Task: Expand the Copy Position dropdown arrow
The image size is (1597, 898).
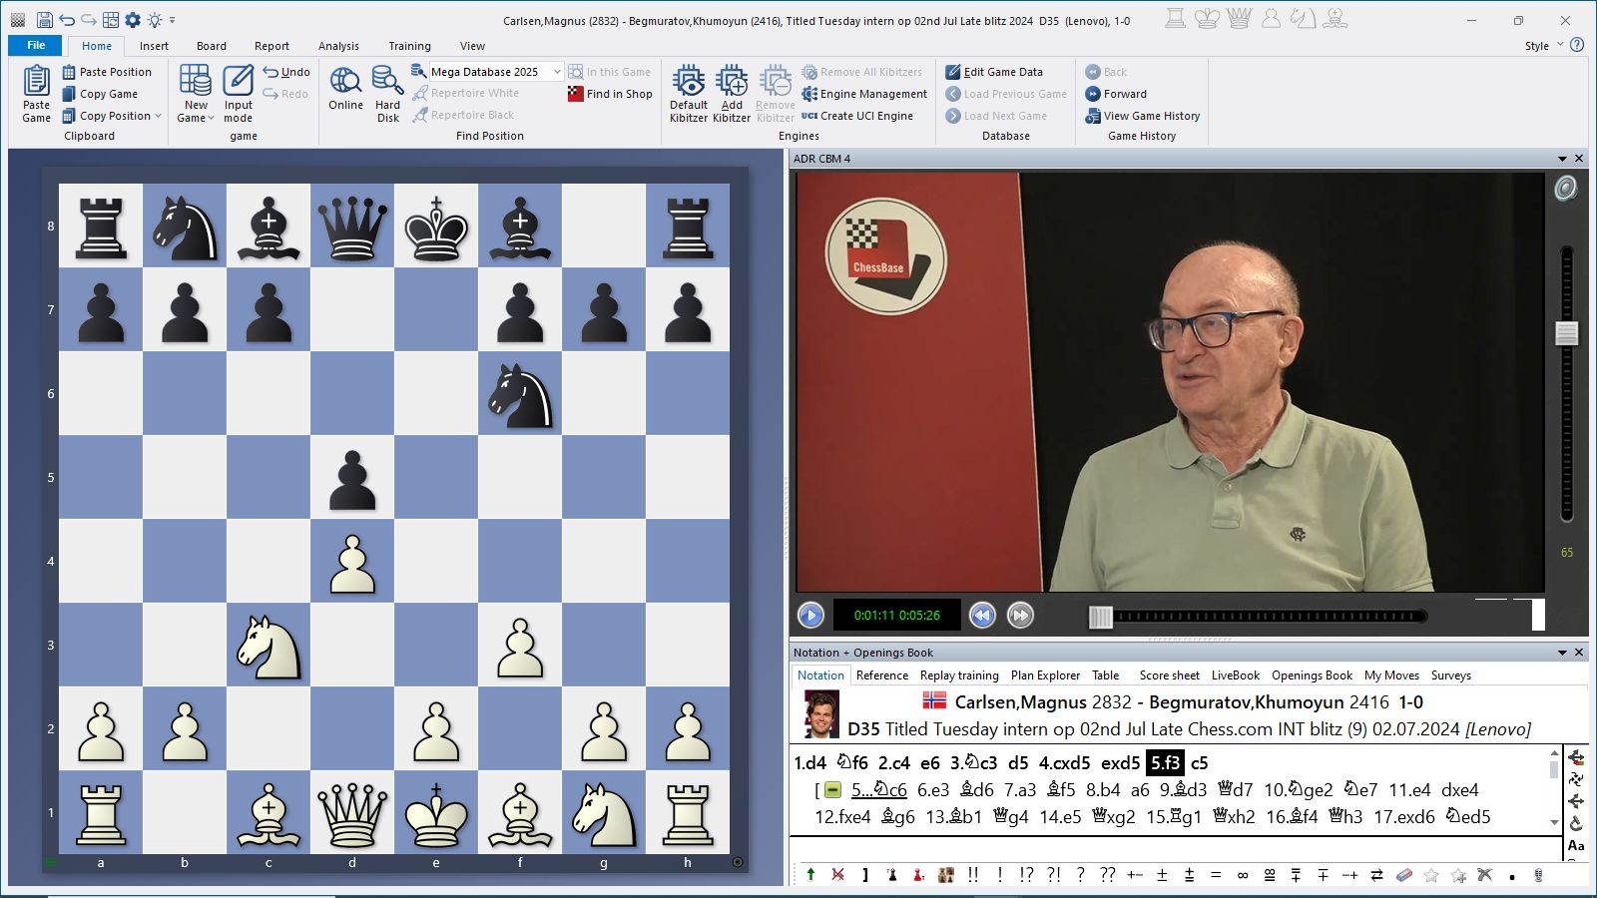Action: 158,116
